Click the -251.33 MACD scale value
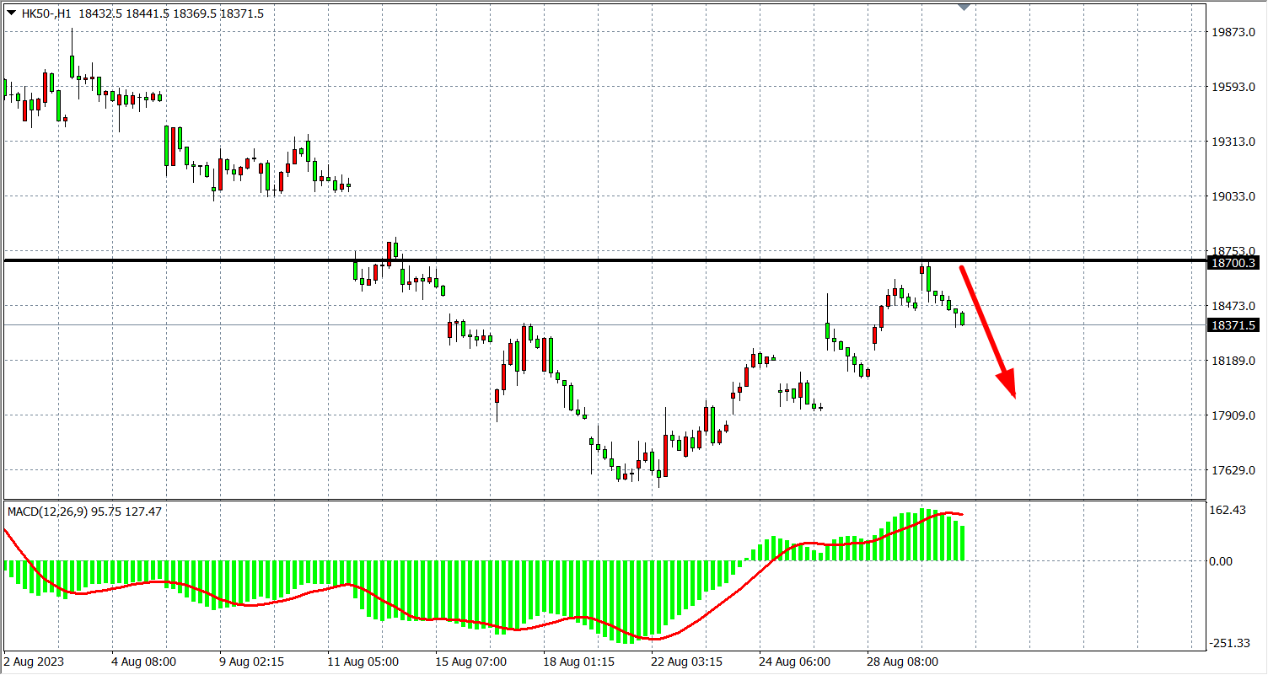The height and width of the screenshot is (675, 1268). click(1229, 643)
